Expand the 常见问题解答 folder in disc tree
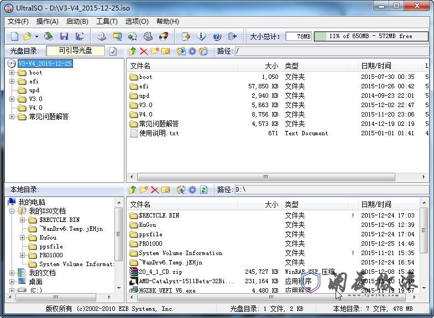The image size is (434, 318). [12, 117]
